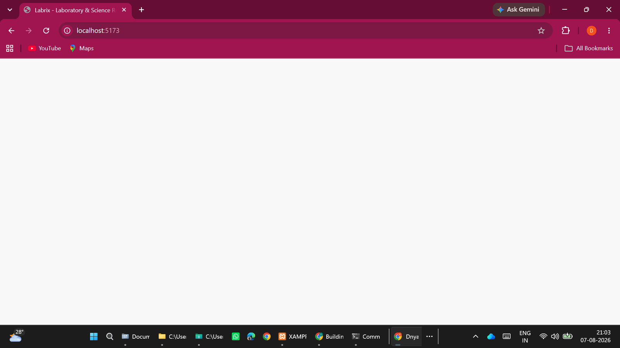Open taskbar Search magnifier
Viewport: 620px width, 348px height.
[x=110, y=336]
